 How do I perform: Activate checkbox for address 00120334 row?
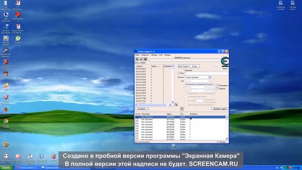[137, 129]
